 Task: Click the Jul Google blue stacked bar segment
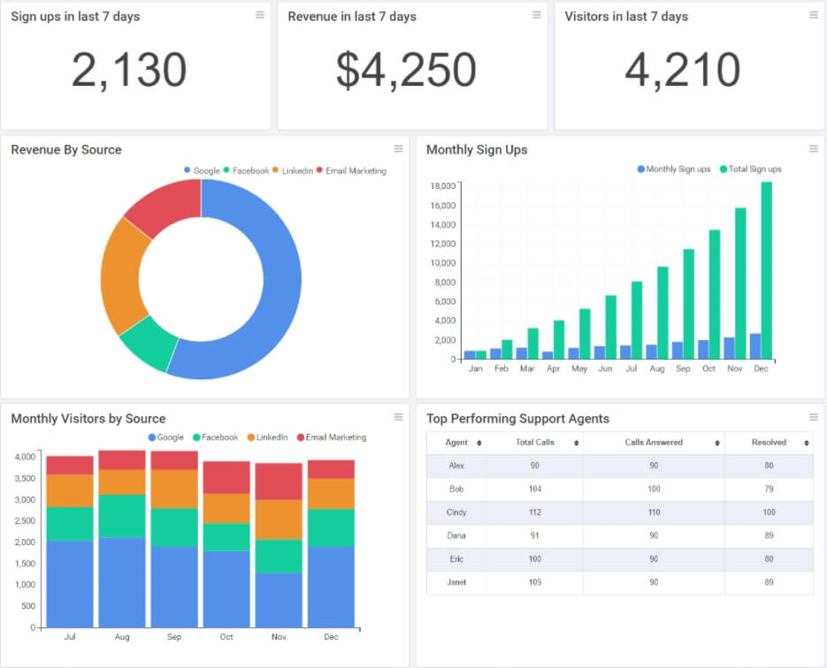pos(70,584)
